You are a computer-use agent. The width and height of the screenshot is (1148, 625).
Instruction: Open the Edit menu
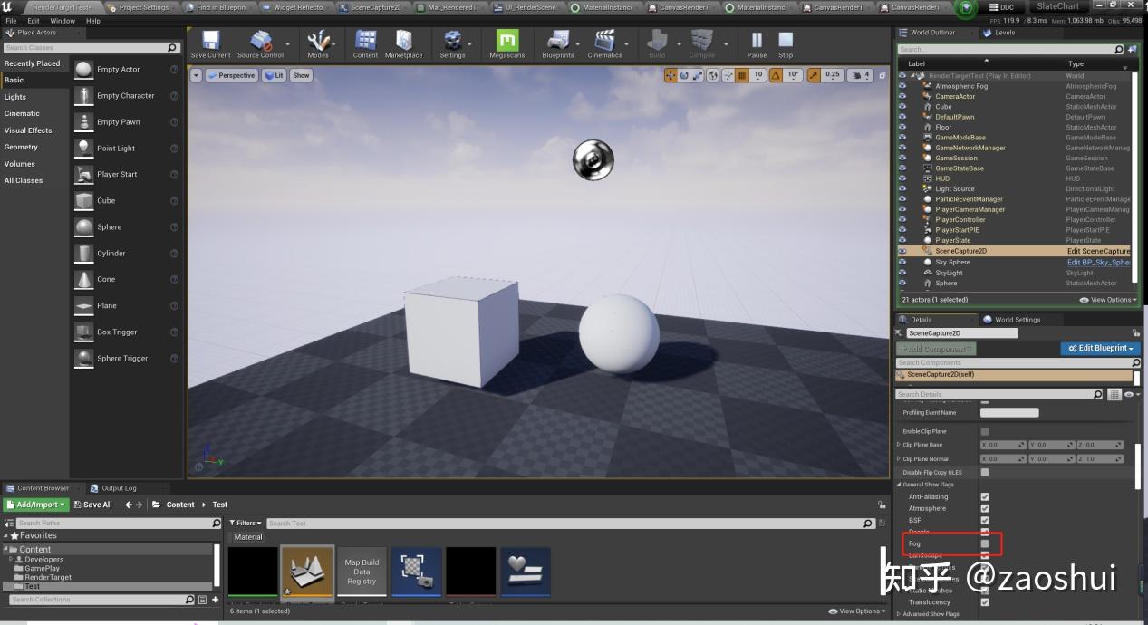click(33, 20)
